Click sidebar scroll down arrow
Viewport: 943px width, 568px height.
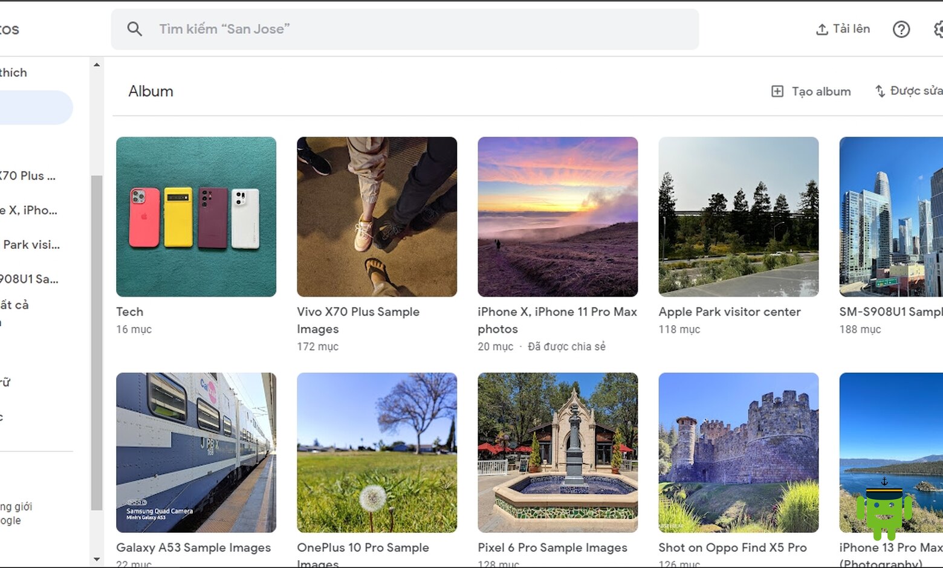97,560
